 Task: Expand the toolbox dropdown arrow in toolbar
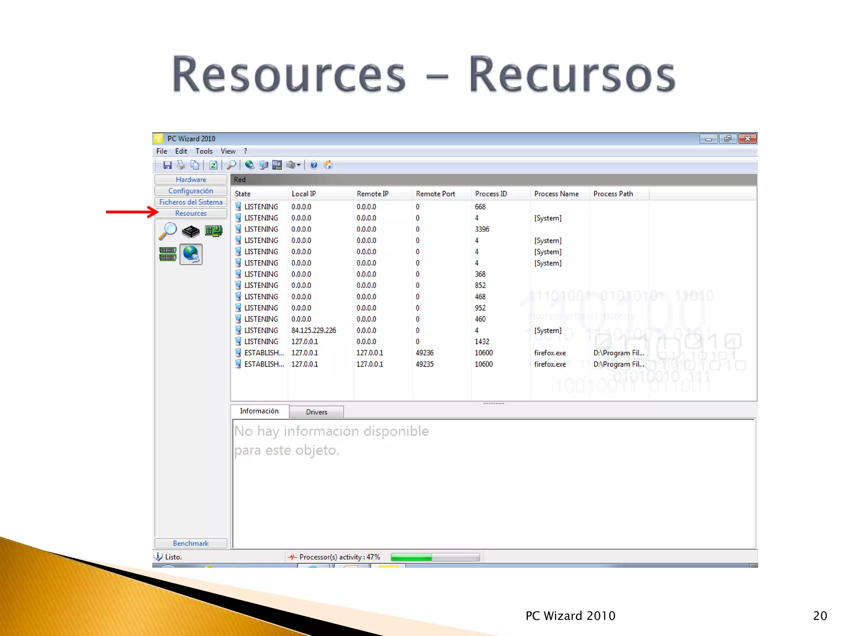tap(299, 165)
